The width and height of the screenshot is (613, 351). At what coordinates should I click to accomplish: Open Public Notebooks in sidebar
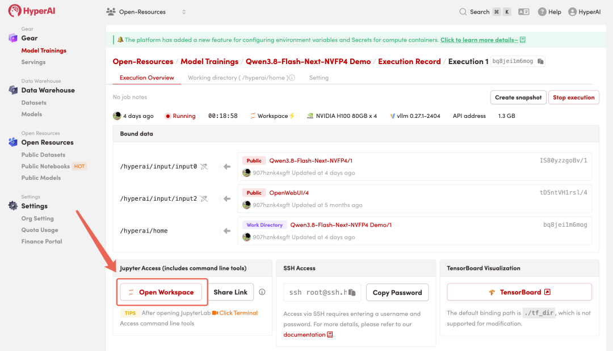click(45, 166)
